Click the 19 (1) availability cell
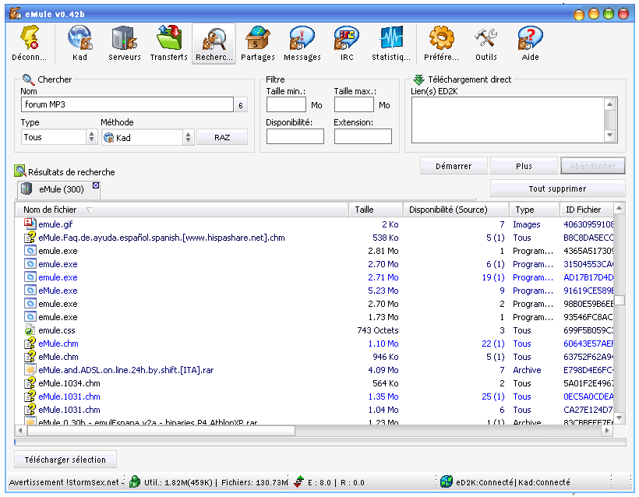The height and width of the screenshot is (497, 639). click(493, 277)
